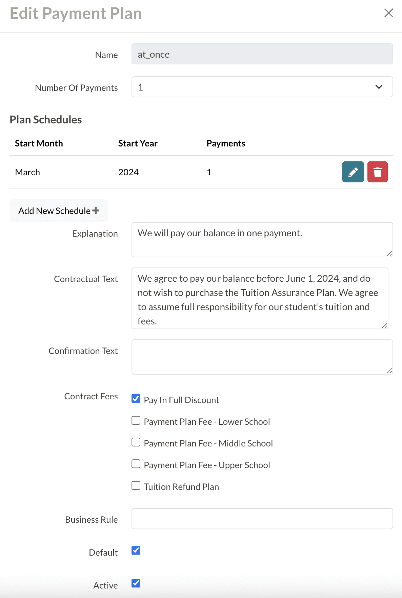Viewport: 402px width, 598px height.
Task: Click the empty Confirmation Text field
Action: click(262, 357)
